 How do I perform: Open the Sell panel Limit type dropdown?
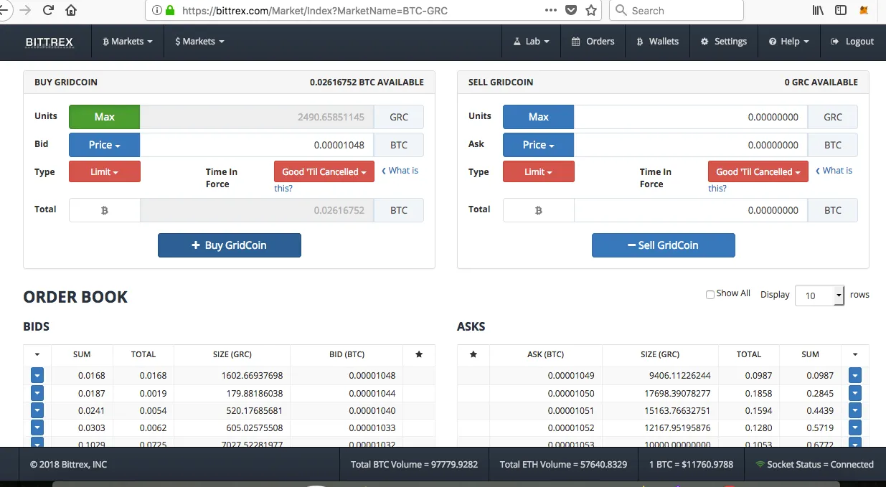[x=539, y=171]
